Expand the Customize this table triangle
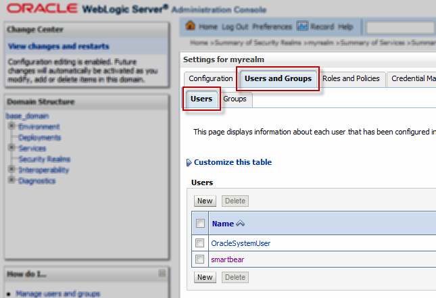This screenshot has height=298, width=436. pos(189,162)
